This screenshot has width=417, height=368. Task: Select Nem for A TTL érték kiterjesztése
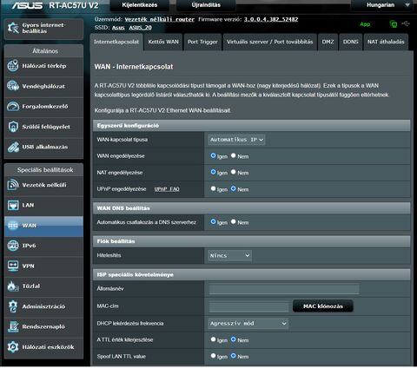tap(234, 339)
